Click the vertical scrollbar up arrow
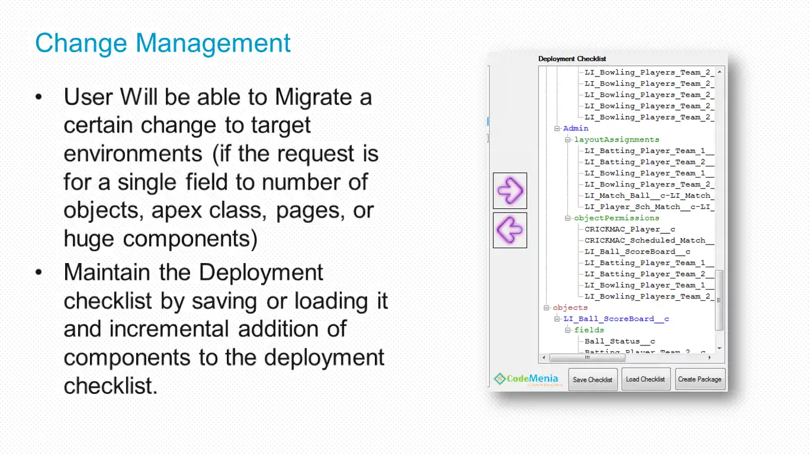This screenshot has width=809, height=455. pos(720,72)
